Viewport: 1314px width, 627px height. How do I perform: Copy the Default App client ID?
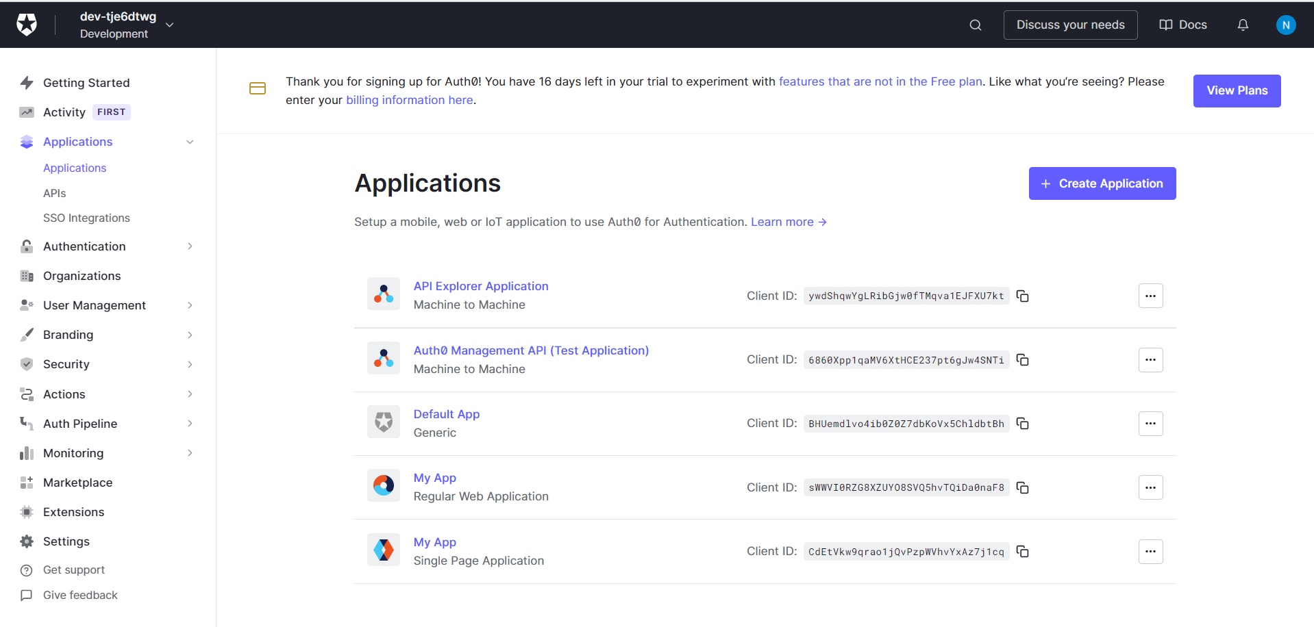1023,424
